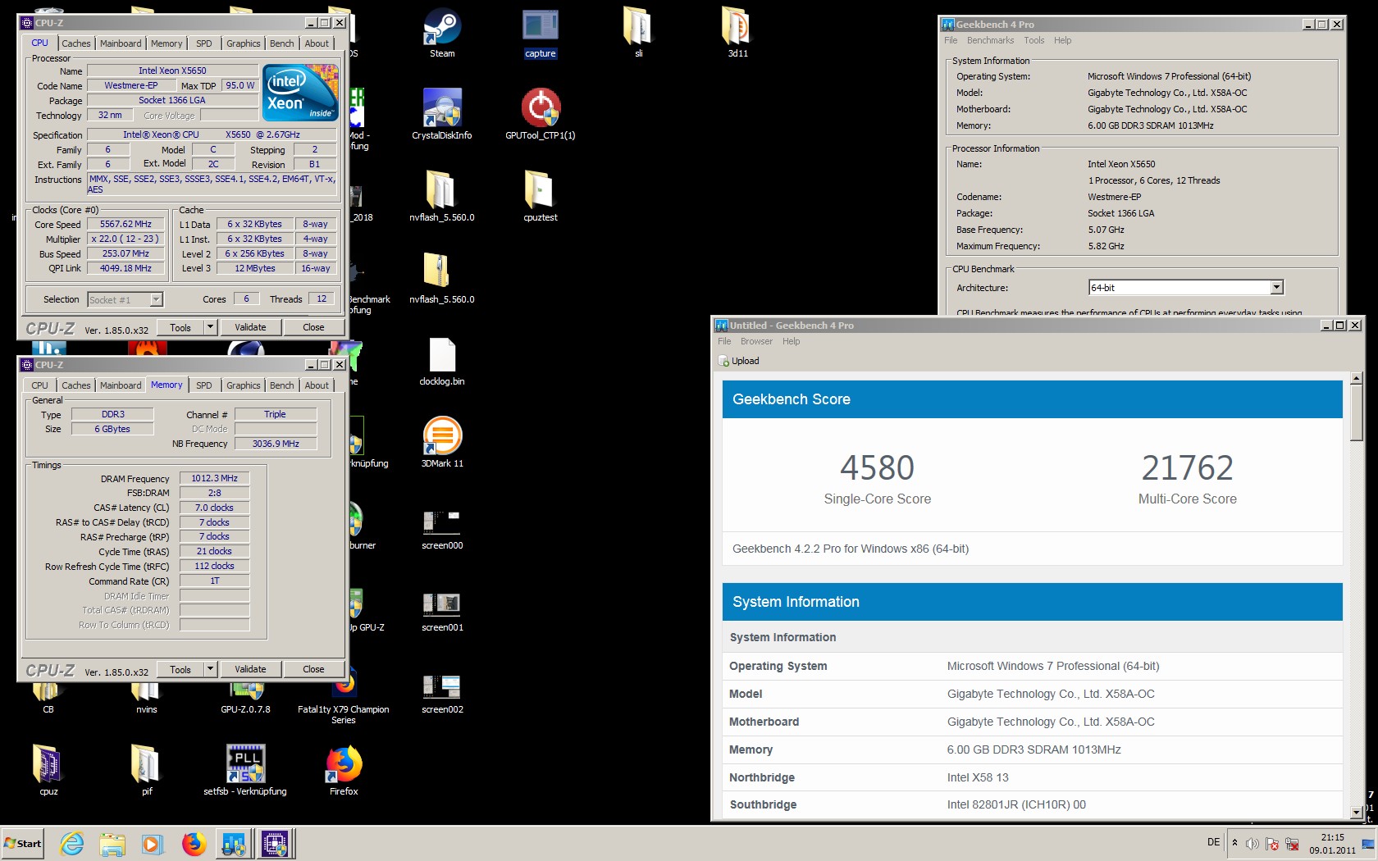
Task: Open Windows Media Player from the taskbar
Action: pos(153,843)
